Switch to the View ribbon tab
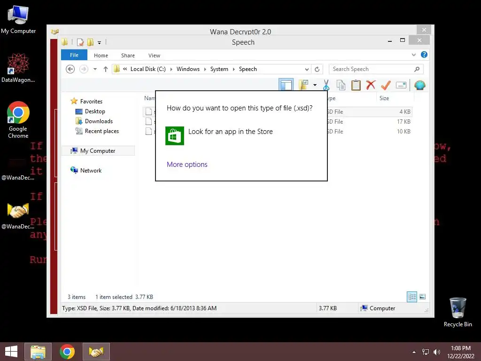Viewport: 481px width, 361px height. click(154, 55)
